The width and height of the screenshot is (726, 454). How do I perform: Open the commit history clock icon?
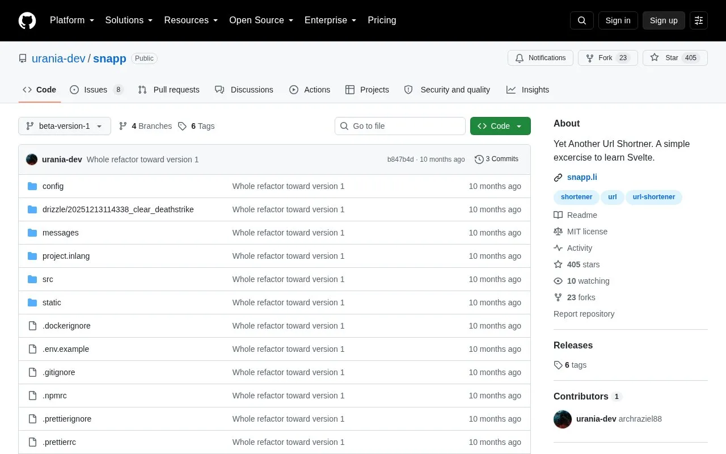(479, 159)
